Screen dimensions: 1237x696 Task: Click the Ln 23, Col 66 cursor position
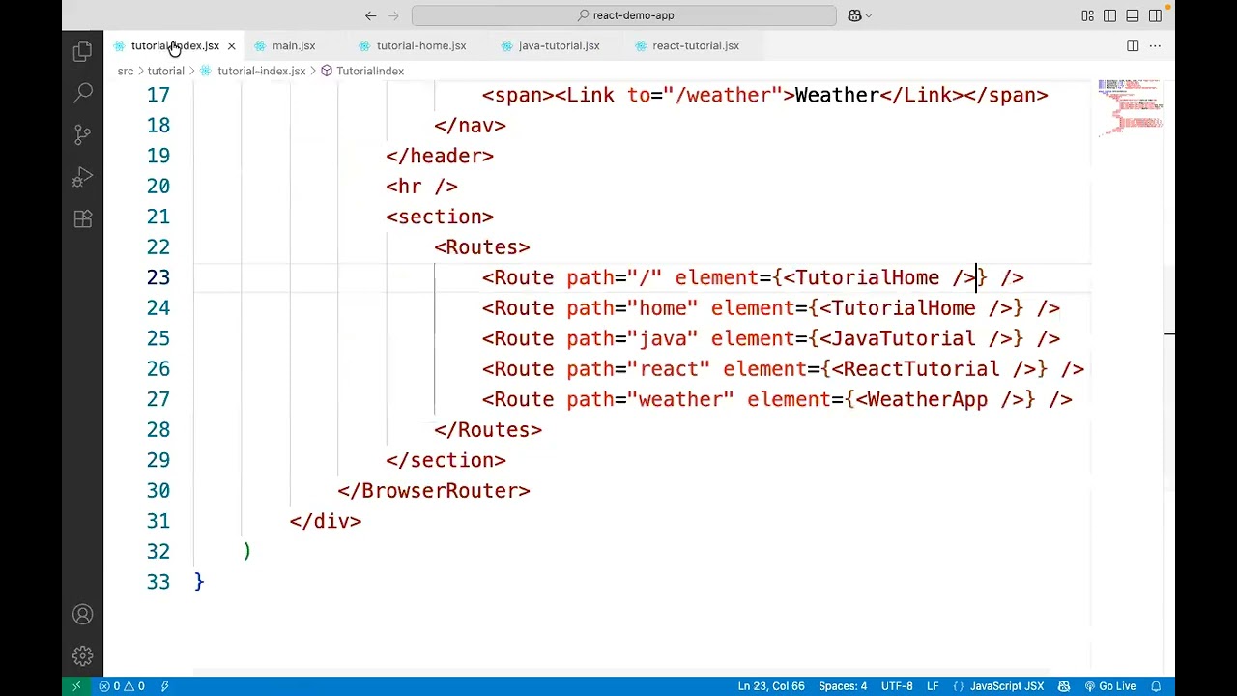click(x=771, y=686)
